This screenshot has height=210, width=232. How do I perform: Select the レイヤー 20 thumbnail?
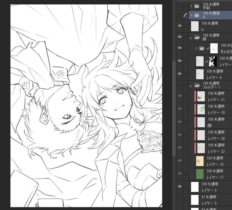coord(201,135)
